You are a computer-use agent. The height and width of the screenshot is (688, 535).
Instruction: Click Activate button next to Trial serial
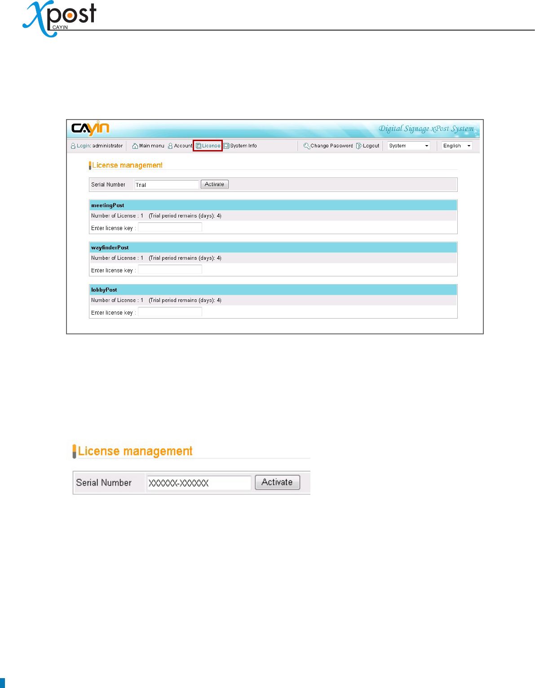point(215,184)
